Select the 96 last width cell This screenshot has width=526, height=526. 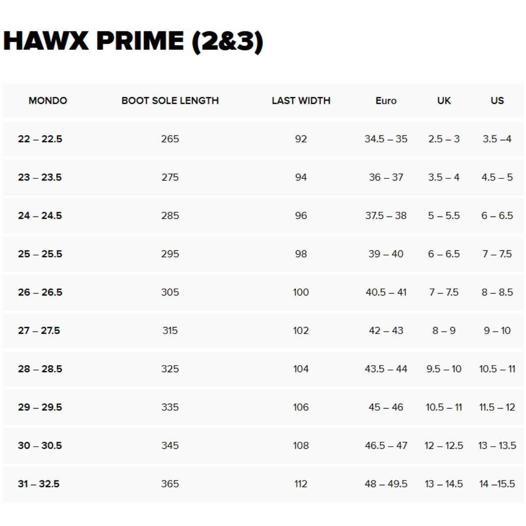[301, 216]
